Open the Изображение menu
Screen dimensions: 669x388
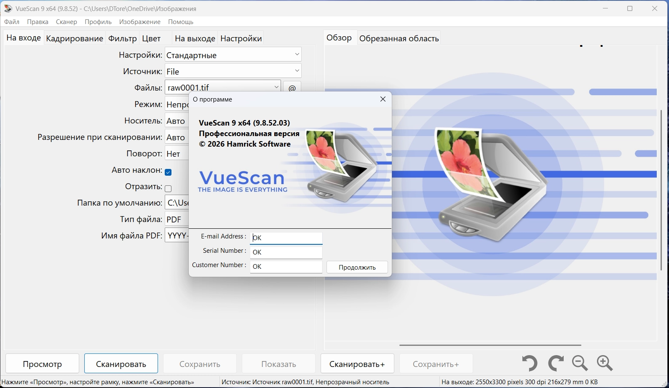[x=140, y=21]
